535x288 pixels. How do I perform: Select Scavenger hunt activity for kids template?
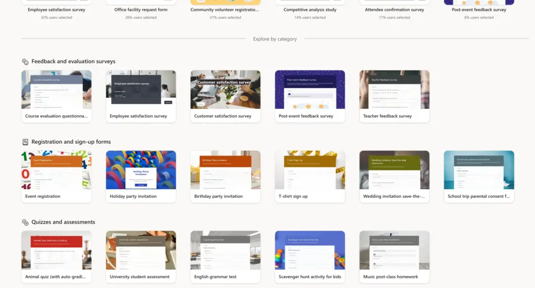click(310, 257)
